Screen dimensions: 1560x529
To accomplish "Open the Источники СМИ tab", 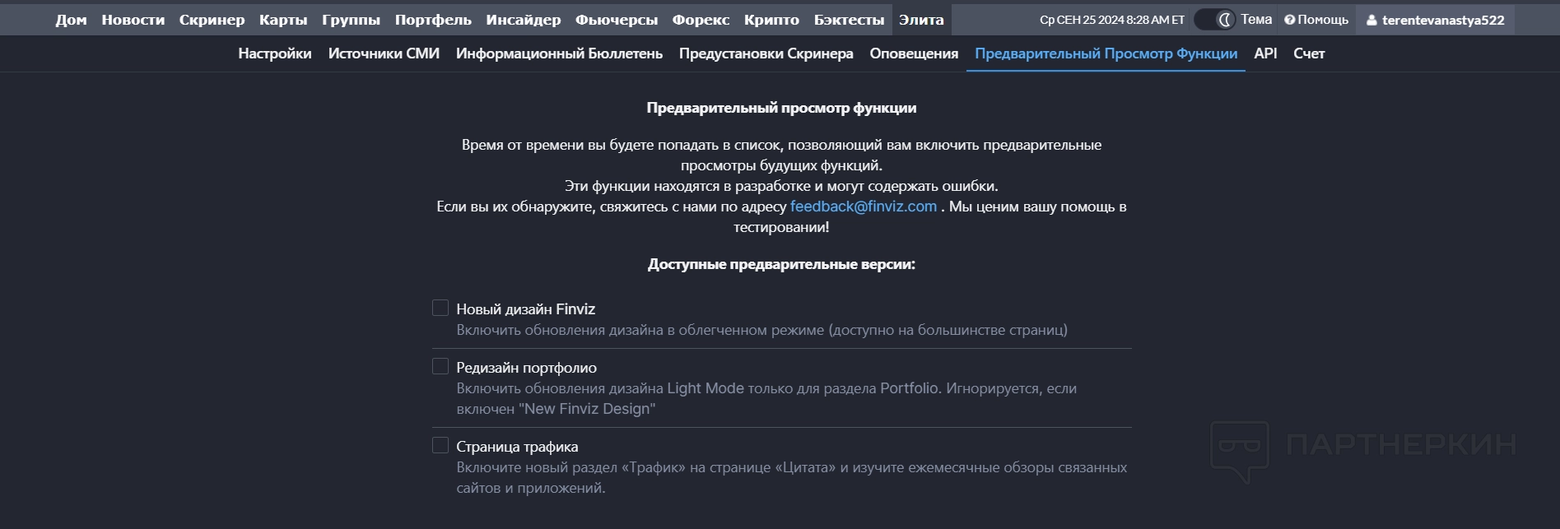I will [384, 53].
